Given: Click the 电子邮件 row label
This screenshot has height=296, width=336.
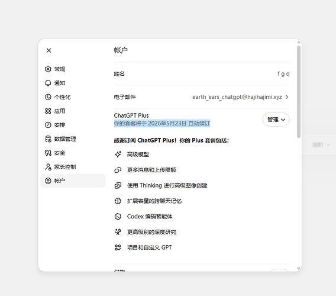Looking at the screenshot, I should click(125, 97).
